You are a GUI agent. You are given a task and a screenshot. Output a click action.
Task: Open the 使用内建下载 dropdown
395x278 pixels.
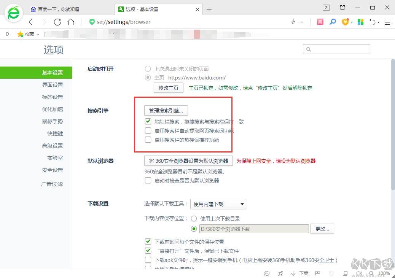[x=218, y=204]
